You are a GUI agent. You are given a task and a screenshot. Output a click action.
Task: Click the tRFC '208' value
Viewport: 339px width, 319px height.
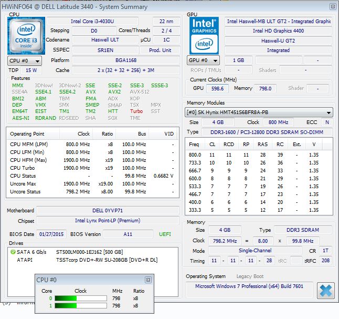(x=325, y=261)
